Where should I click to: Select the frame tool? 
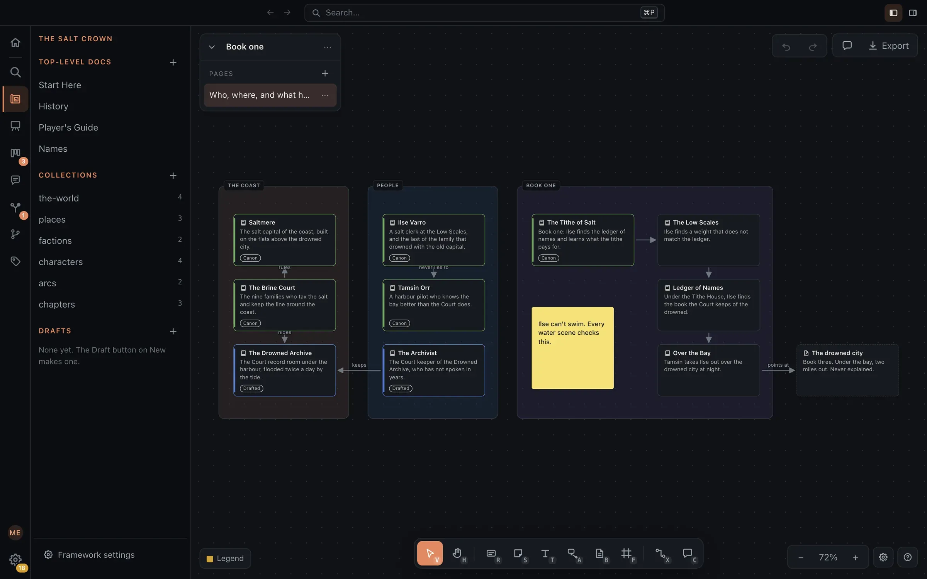pos(626,554)
